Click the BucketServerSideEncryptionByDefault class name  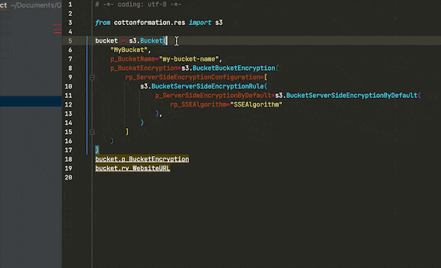pyautogui.click(x=352, y=95)
